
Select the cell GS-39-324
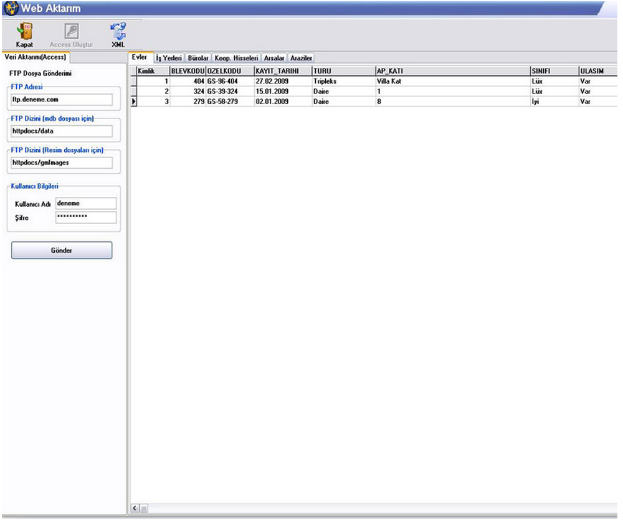point(230,92)
